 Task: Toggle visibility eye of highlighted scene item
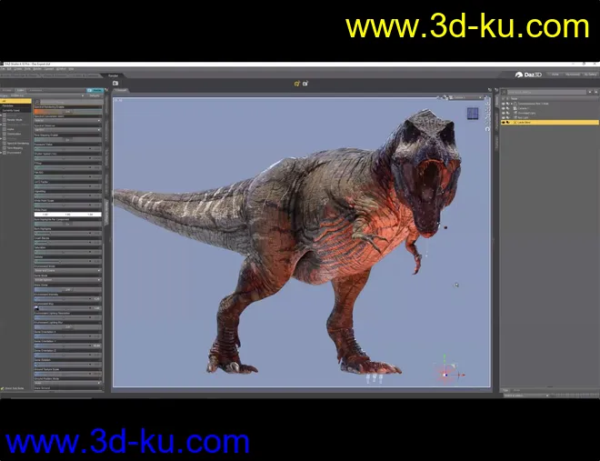502,121
